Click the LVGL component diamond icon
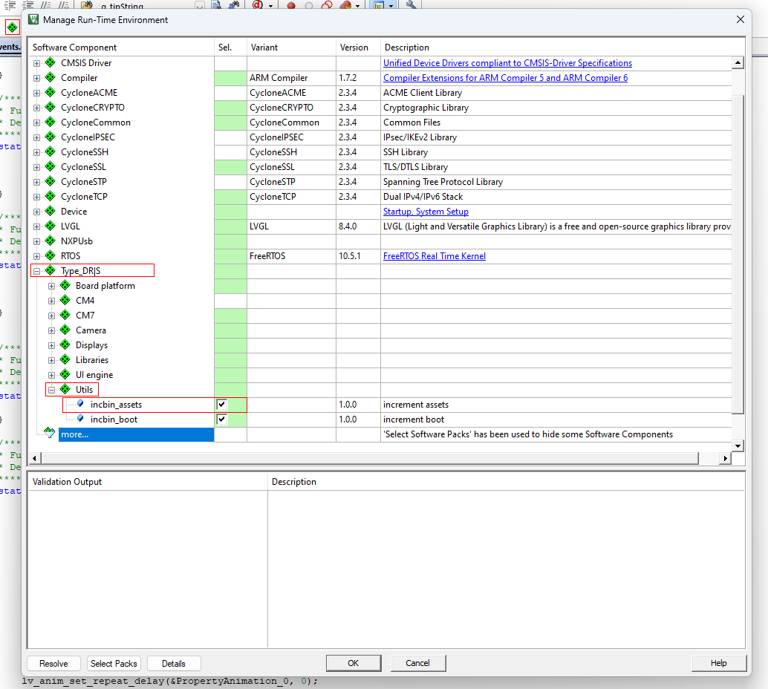Screen dimensions: 768x689 point(51,226)
